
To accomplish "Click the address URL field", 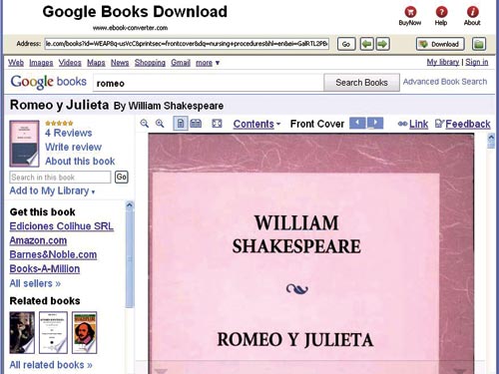I will [187, 44].
